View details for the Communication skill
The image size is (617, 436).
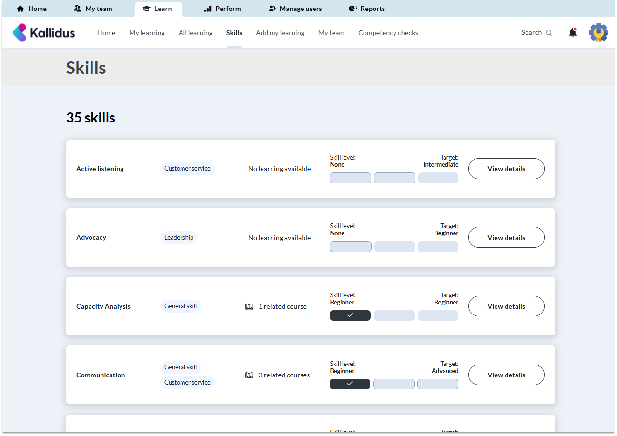(x=506, y=375)
